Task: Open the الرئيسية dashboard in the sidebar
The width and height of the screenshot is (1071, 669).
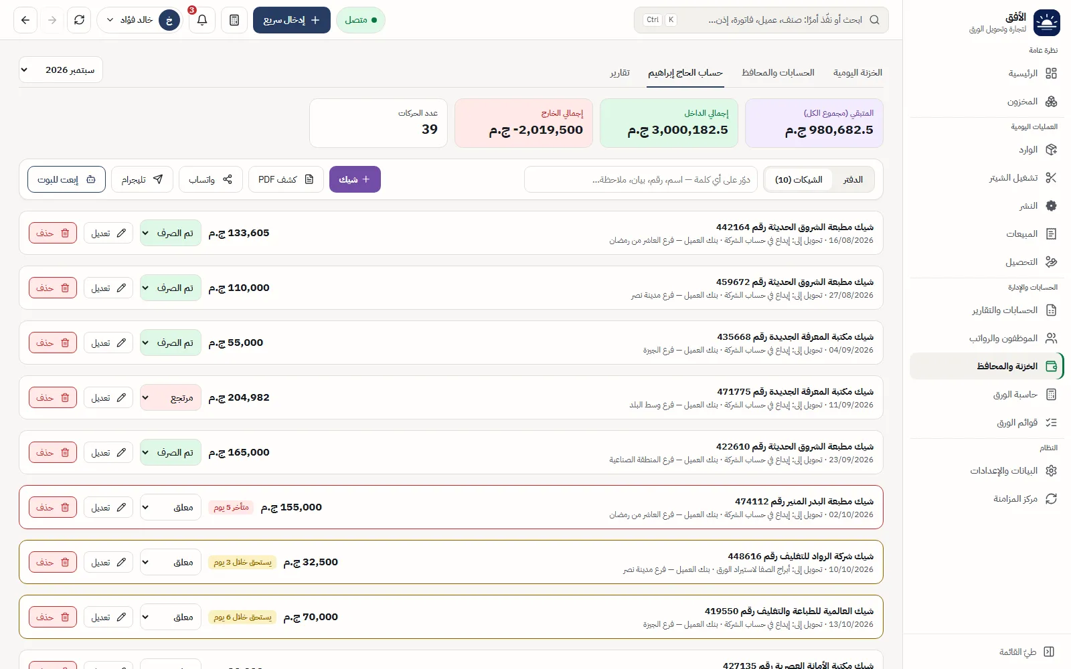Action: tap(987, 74)
